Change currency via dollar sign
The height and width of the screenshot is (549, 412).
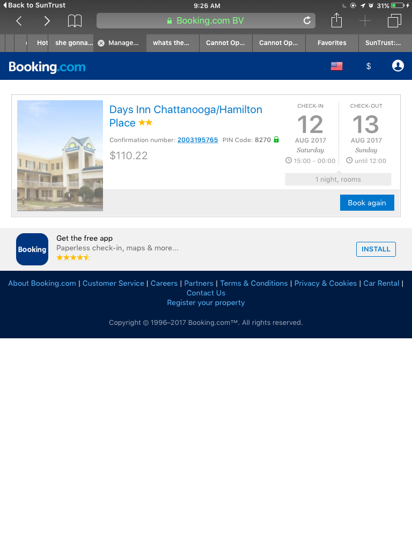[368, 66]
